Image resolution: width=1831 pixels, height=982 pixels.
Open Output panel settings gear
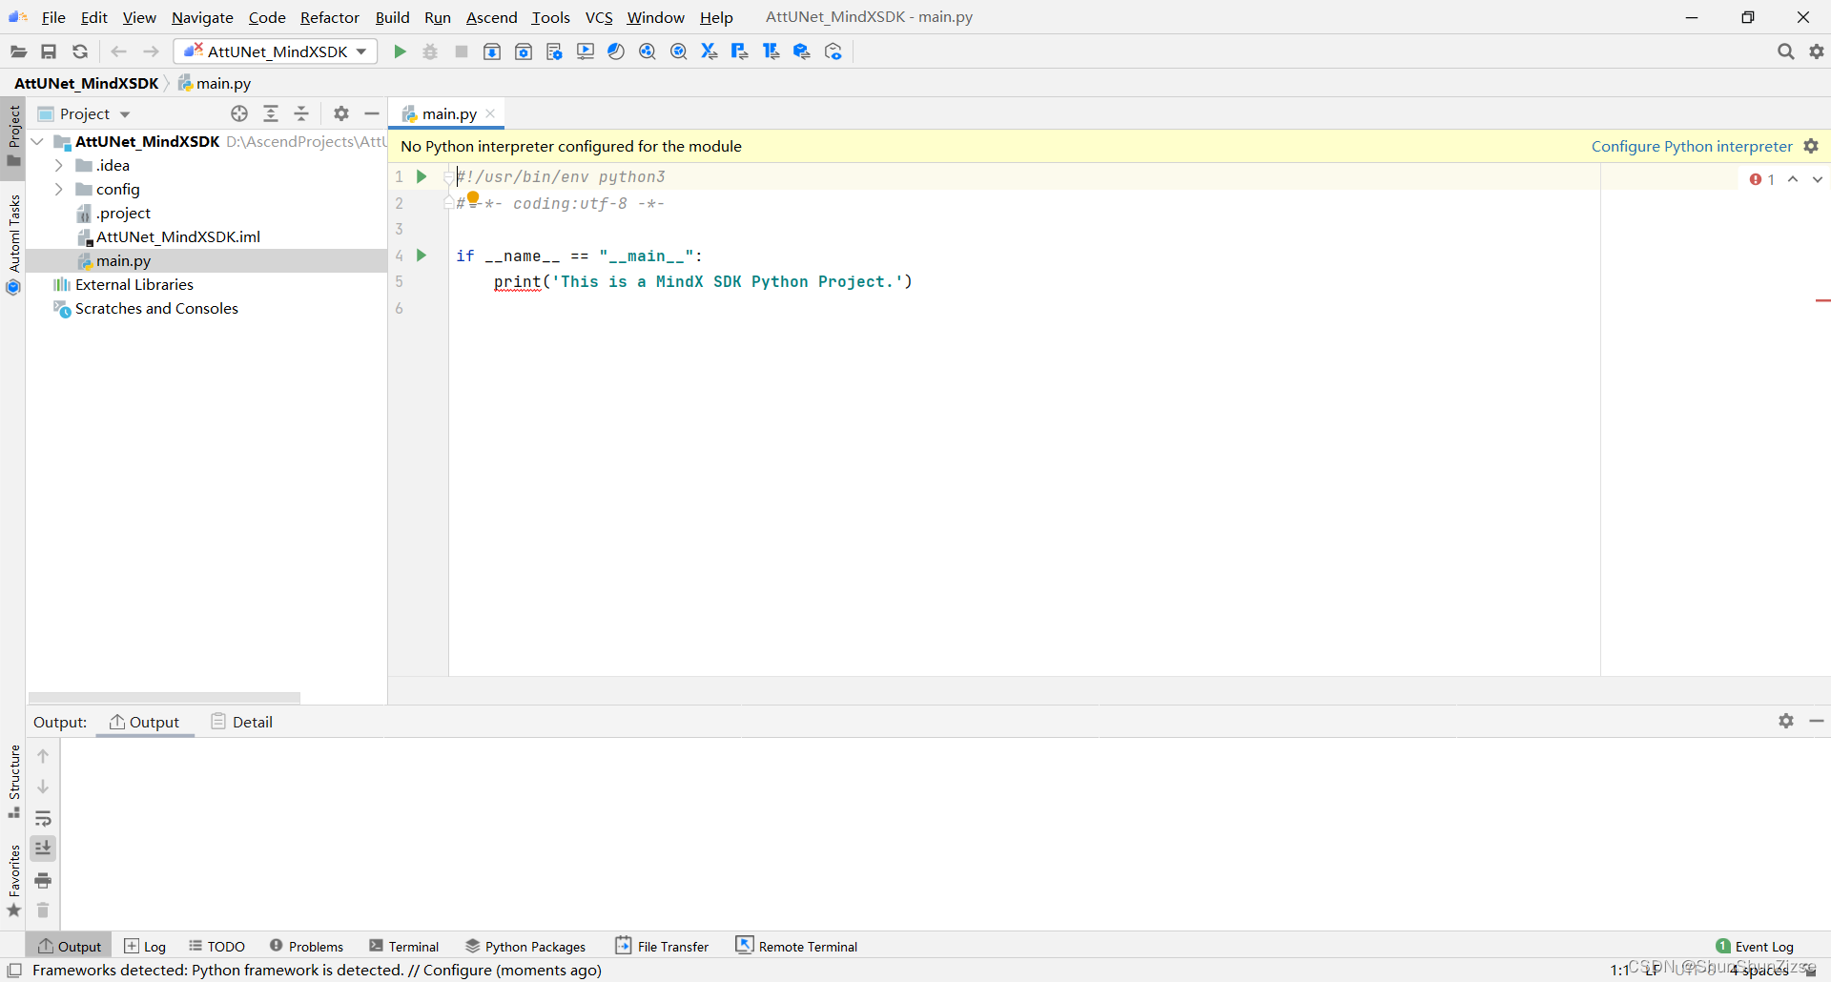(x=1786, y=721)
